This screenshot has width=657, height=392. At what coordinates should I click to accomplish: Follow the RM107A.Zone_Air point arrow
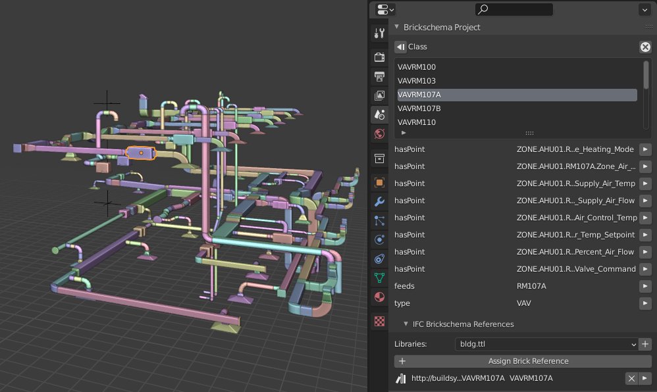click(645, 166)
